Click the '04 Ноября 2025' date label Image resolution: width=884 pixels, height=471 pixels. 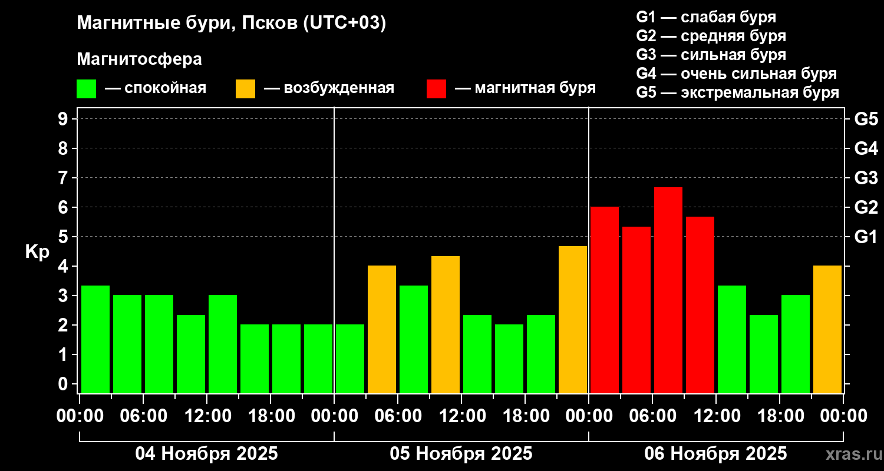click(206, 454)
